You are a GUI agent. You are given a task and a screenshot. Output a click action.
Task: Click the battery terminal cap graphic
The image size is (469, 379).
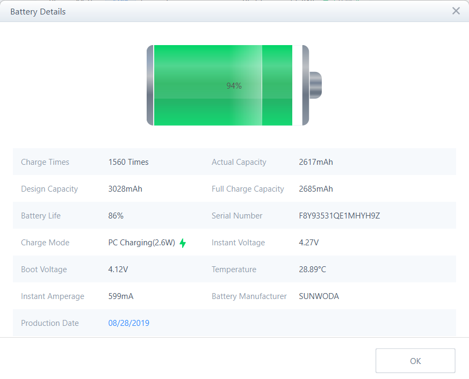click(x=315, y=85)
